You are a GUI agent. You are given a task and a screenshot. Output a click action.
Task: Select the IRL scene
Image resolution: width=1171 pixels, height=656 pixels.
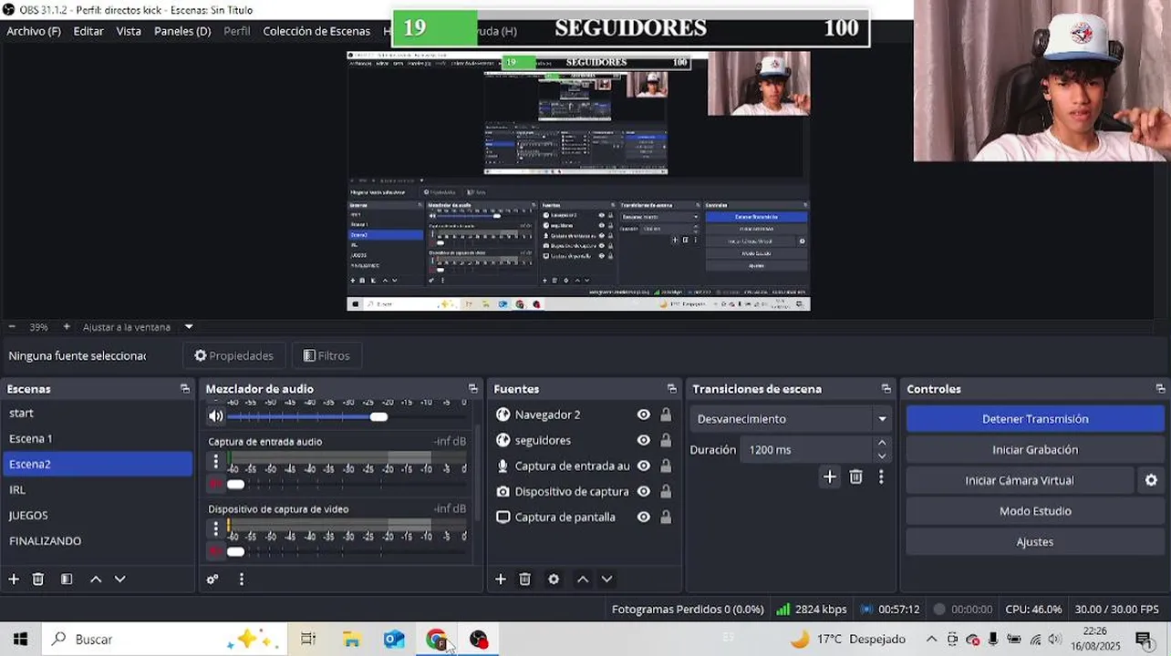(x=97, y=489)
